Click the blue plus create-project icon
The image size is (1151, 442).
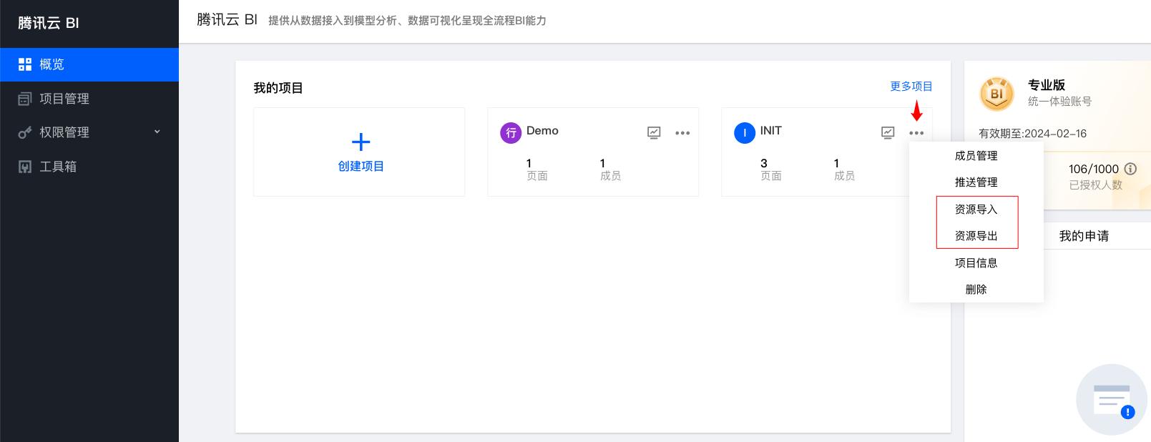click(361, 142)
